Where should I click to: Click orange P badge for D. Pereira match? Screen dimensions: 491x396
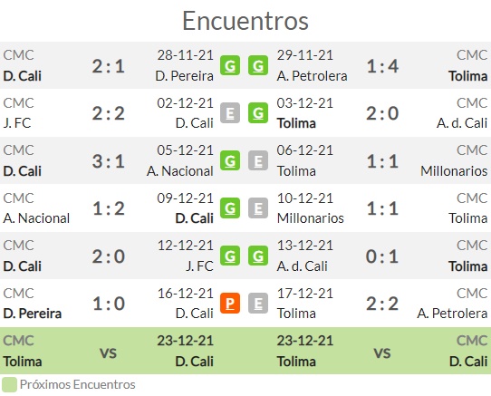click(230, 304)
